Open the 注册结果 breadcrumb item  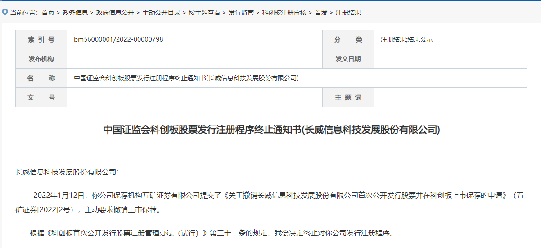(x=348, y=13)
